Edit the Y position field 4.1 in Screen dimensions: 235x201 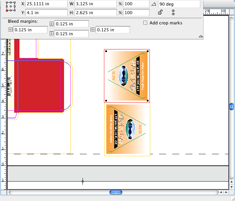[47, 13]
